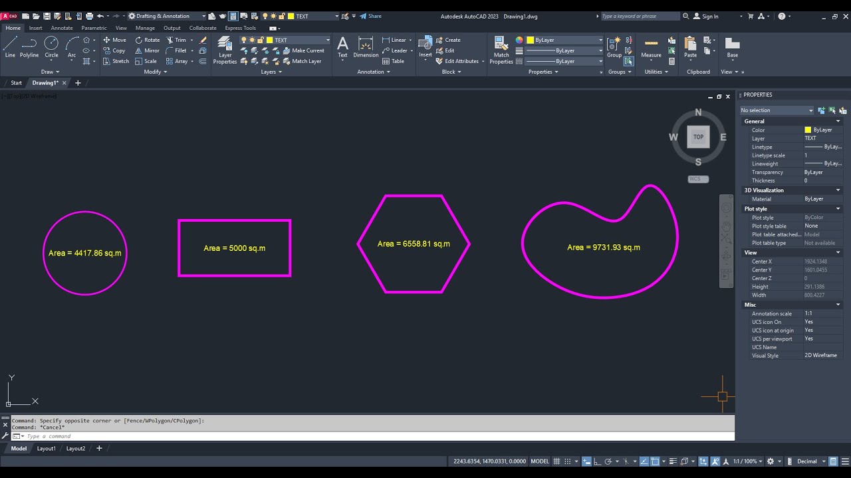Choose the Mirror tool
The height and width of the screenshot is (478, 851).
coord(147,50)
